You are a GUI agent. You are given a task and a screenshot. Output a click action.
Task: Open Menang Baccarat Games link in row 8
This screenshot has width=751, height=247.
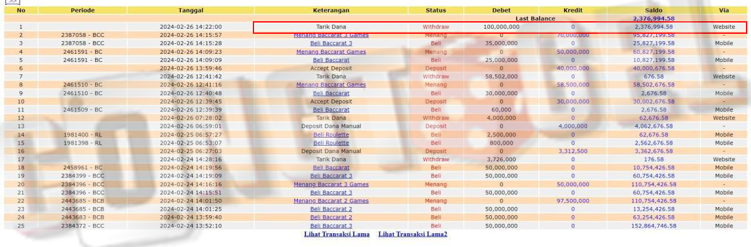[331, 84]
